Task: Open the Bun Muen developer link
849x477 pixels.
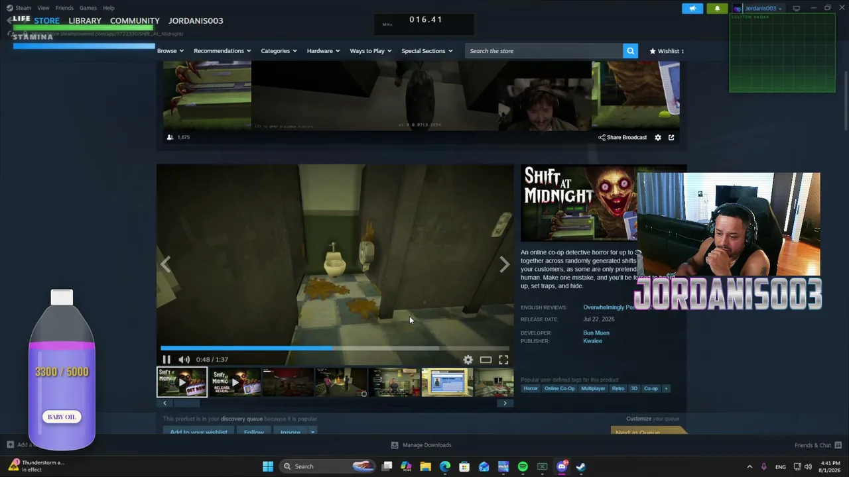Action: coord(596,333)
